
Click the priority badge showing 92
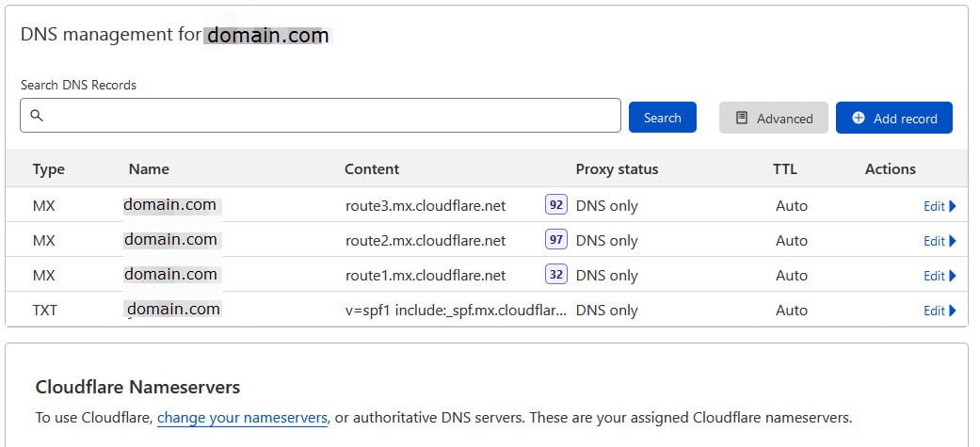(x=555, y=205)
